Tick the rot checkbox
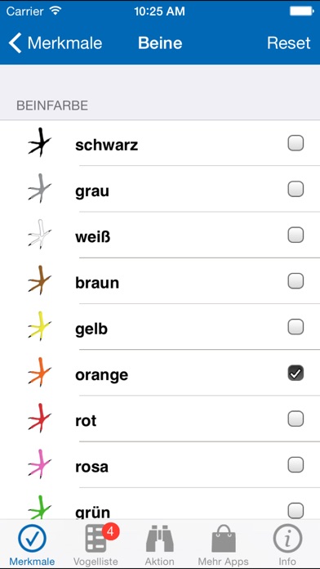 tap(296, 419)
